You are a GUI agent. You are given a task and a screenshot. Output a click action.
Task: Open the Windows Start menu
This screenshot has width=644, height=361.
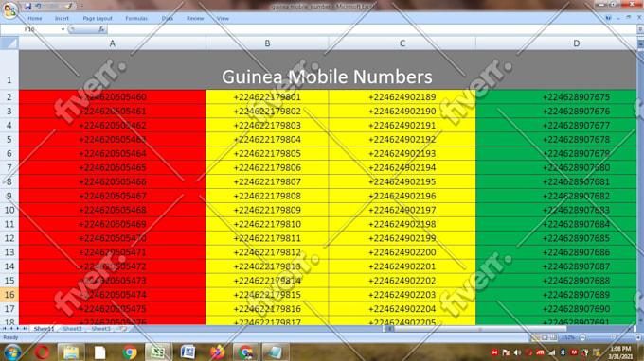pos(12,352)
